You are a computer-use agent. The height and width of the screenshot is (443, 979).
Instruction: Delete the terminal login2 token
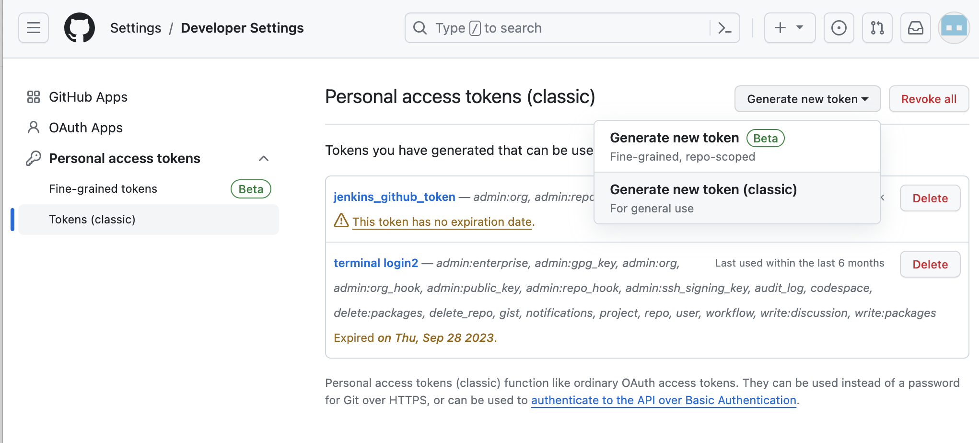pyautogui.click(x=930, y=264)
